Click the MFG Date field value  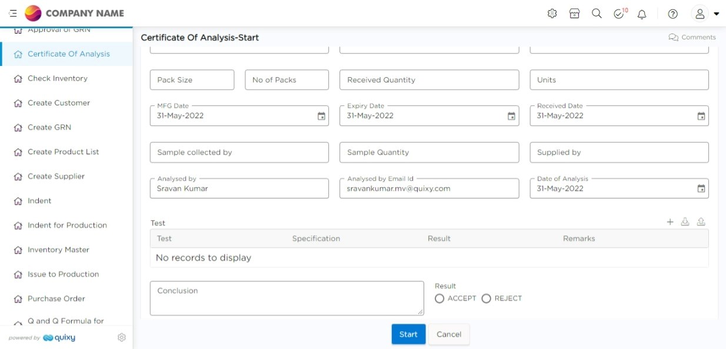(181, 116)
